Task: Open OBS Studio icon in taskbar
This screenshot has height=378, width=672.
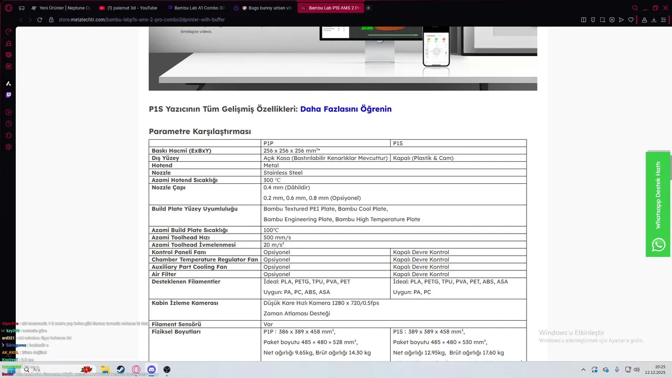Action: pyautogui.click(x=167, y=370)
